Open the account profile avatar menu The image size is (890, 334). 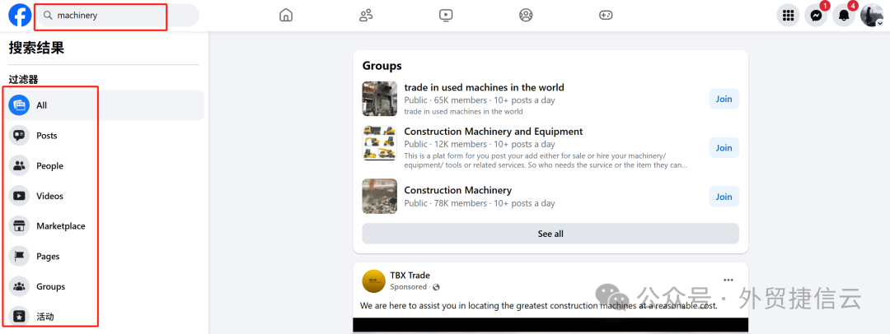coord(872,16)
